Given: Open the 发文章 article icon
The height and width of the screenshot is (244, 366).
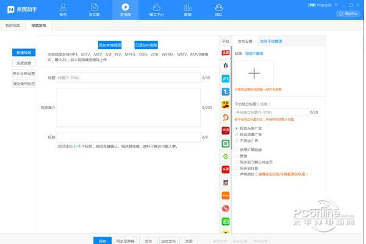Looking at the screenshot, I should pos(94,10).
